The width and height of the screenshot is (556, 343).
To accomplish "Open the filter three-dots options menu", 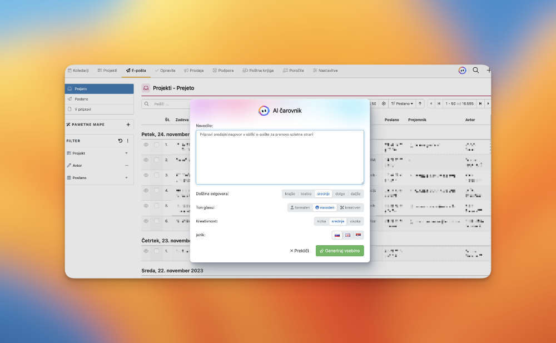I will [127, 141].
